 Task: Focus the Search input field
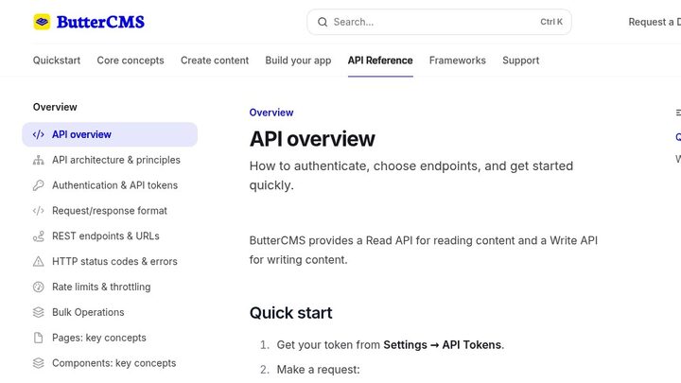click(x=439, y=22)
